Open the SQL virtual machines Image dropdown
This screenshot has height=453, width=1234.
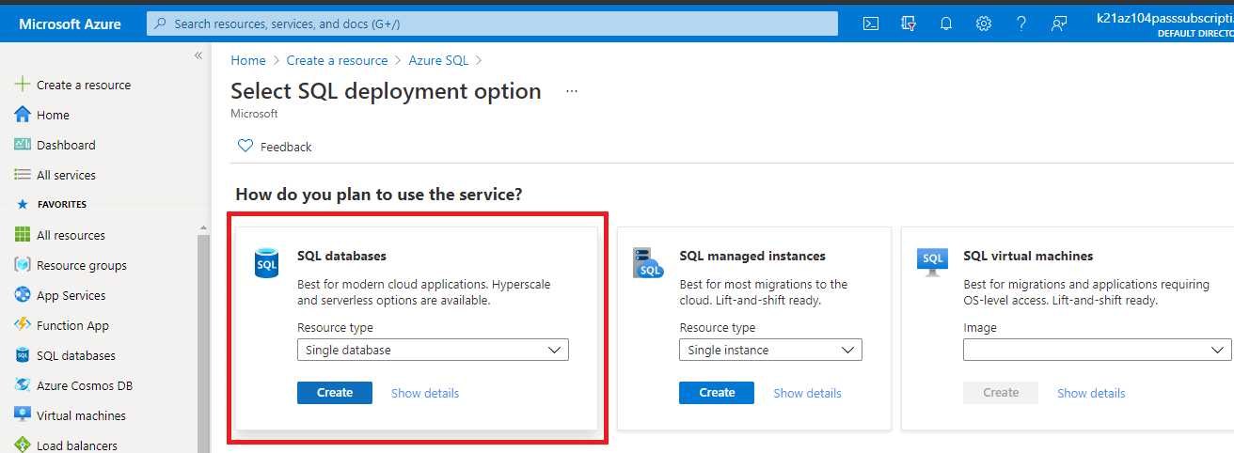[1097, 350]
